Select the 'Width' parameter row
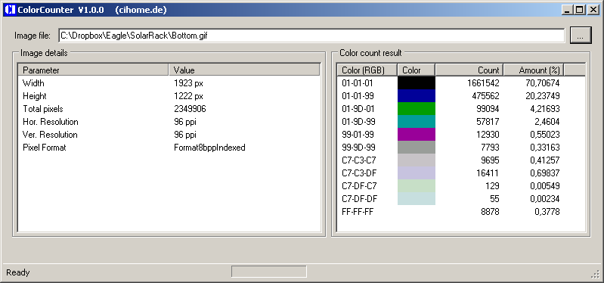Screen dimensions: 604x283 [169, 83]
